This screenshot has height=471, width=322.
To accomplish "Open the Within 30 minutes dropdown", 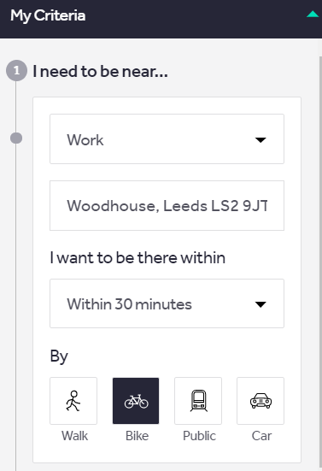I will [x=167, y=303].
